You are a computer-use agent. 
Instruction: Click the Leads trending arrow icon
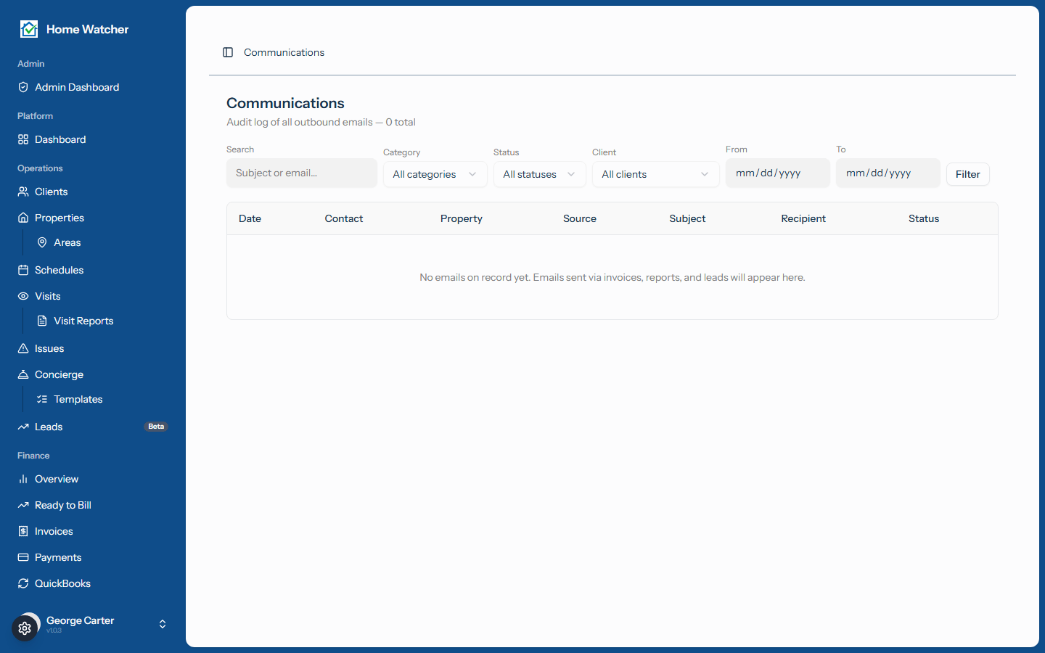click(x=23, y=427)
